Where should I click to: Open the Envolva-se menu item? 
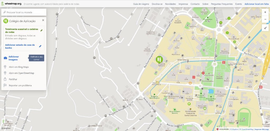[157, 4]
